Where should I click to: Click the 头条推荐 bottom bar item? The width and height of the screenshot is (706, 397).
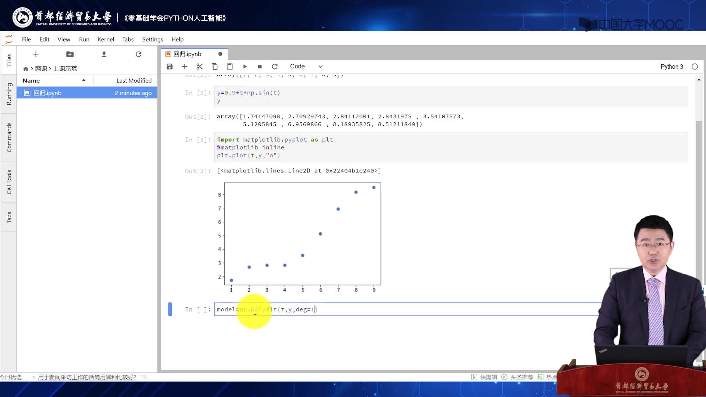[x=517, y=377]
